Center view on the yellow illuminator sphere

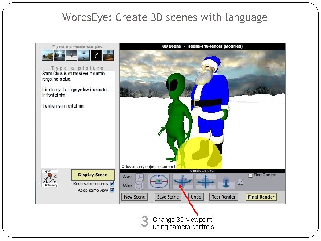click(x=199, y=153)
